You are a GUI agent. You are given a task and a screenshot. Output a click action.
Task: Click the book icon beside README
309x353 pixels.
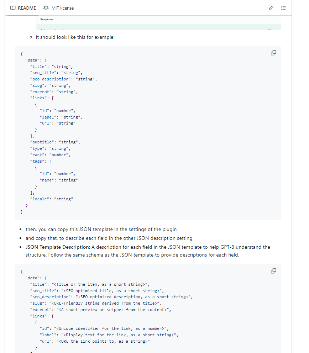point(13,8)
